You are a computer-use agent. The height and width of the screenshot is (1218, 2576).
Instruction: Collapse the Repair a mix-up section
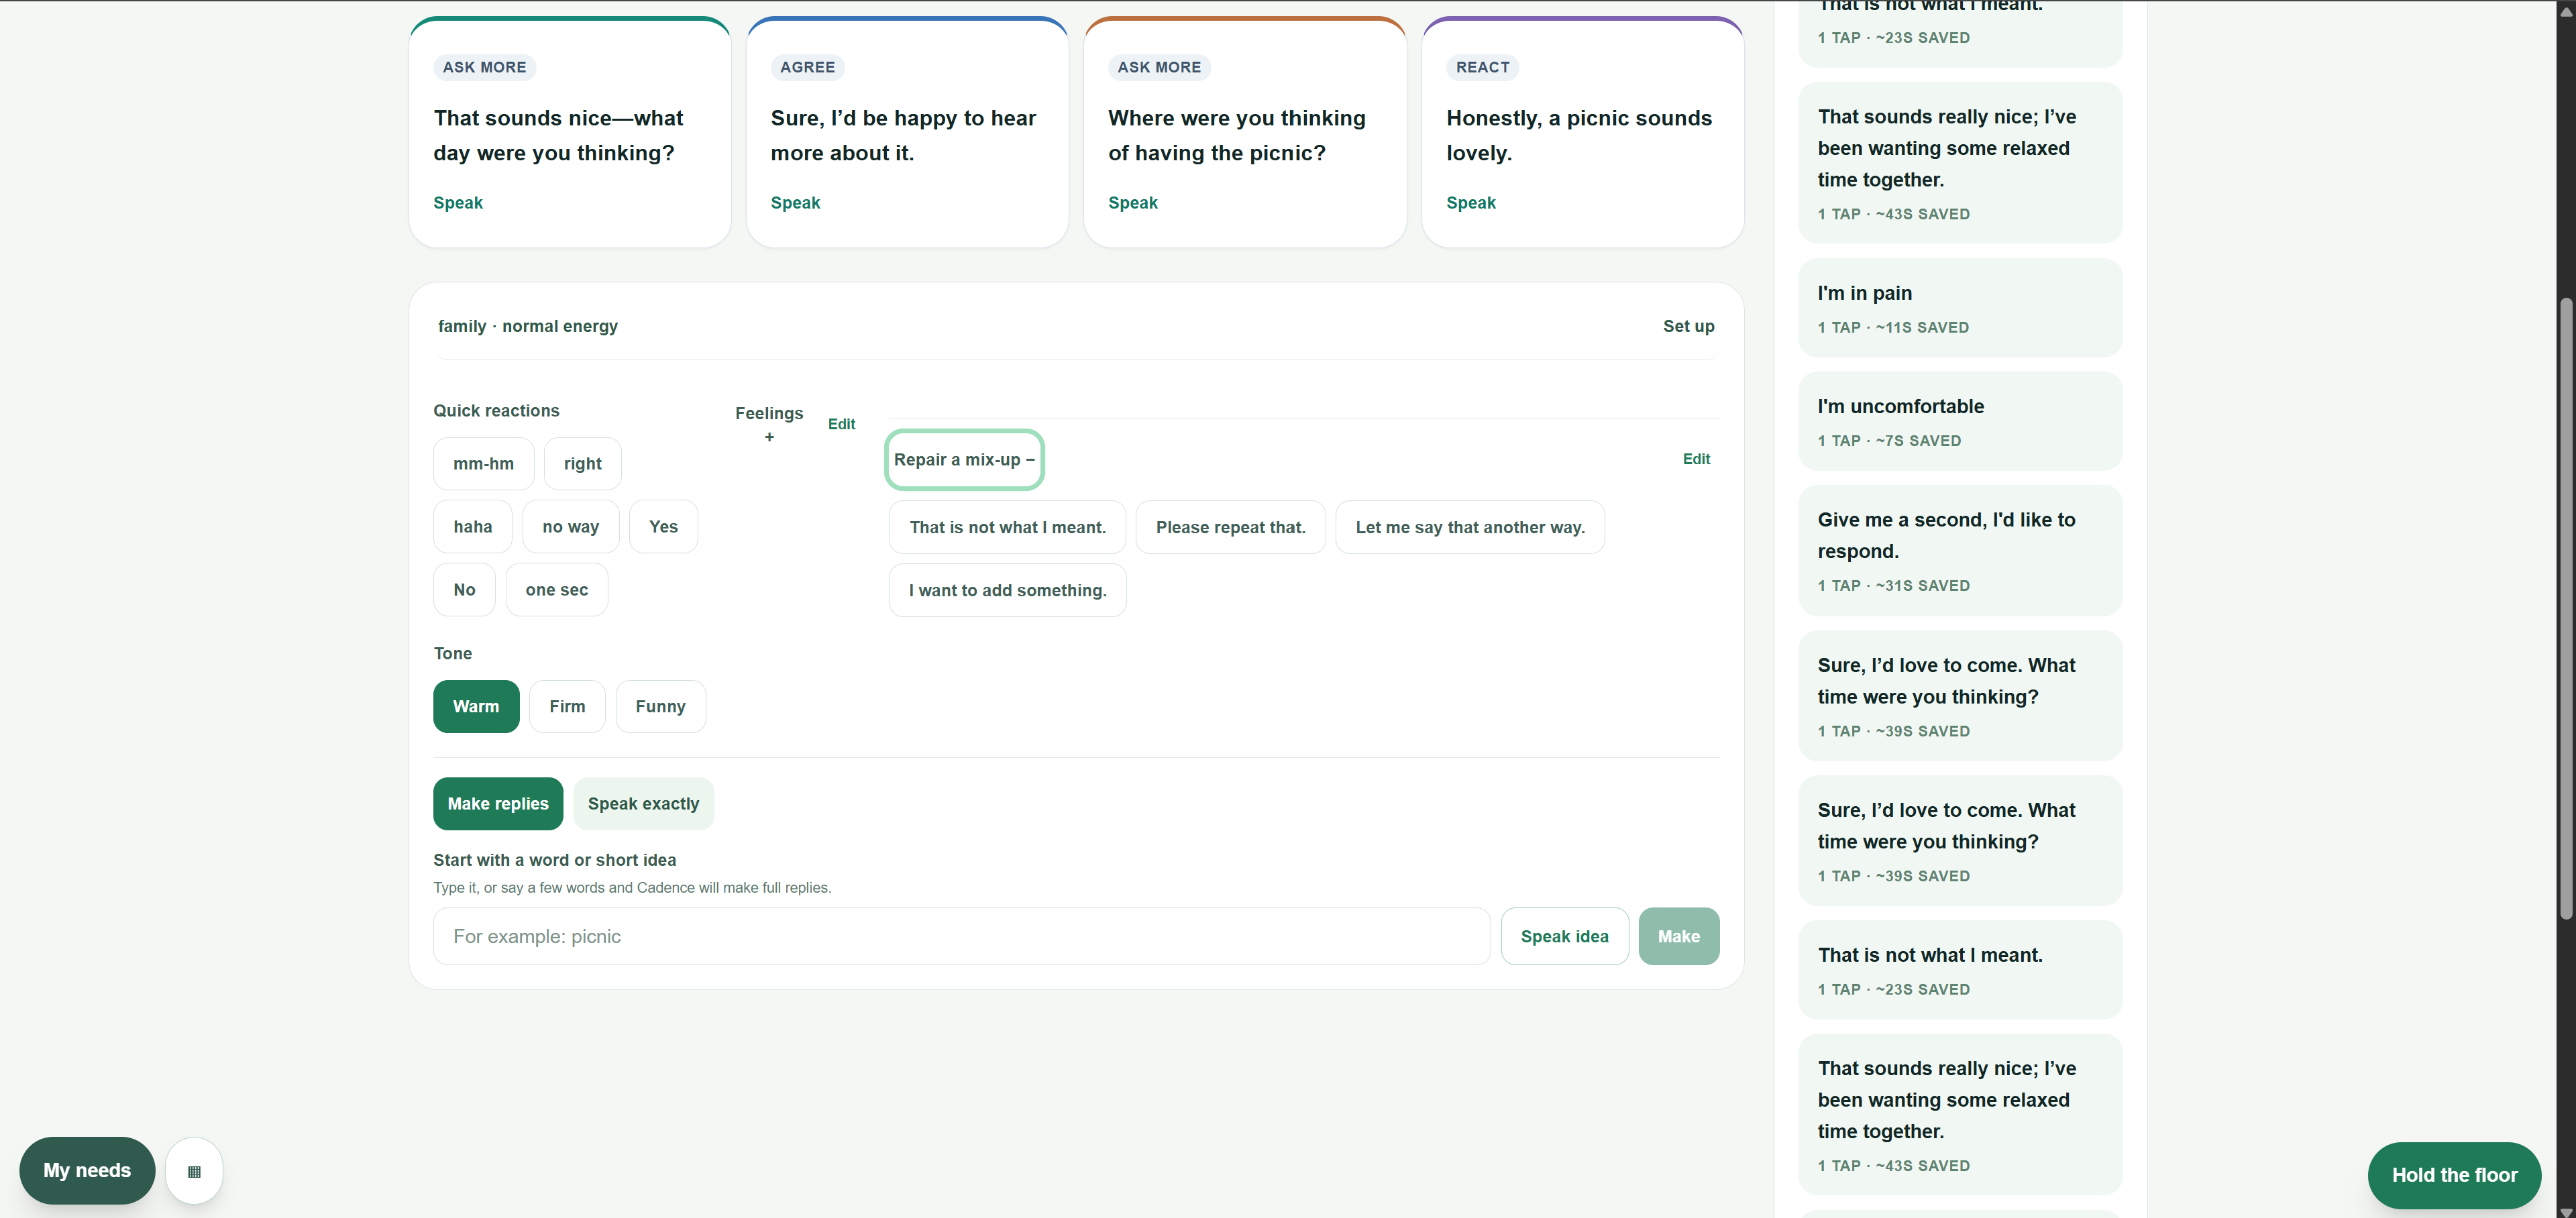pyautogui.click(x=964, y=460)
